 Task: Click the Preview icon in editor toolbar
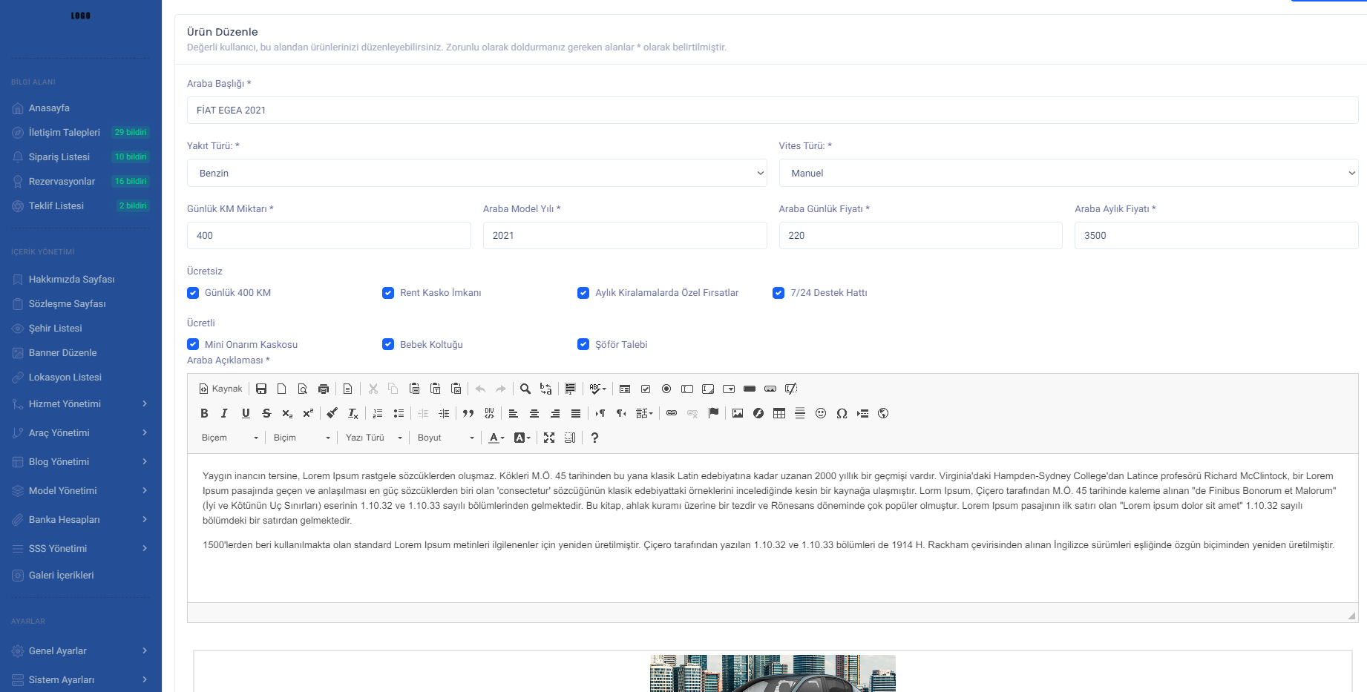click(x=303, y=389)
